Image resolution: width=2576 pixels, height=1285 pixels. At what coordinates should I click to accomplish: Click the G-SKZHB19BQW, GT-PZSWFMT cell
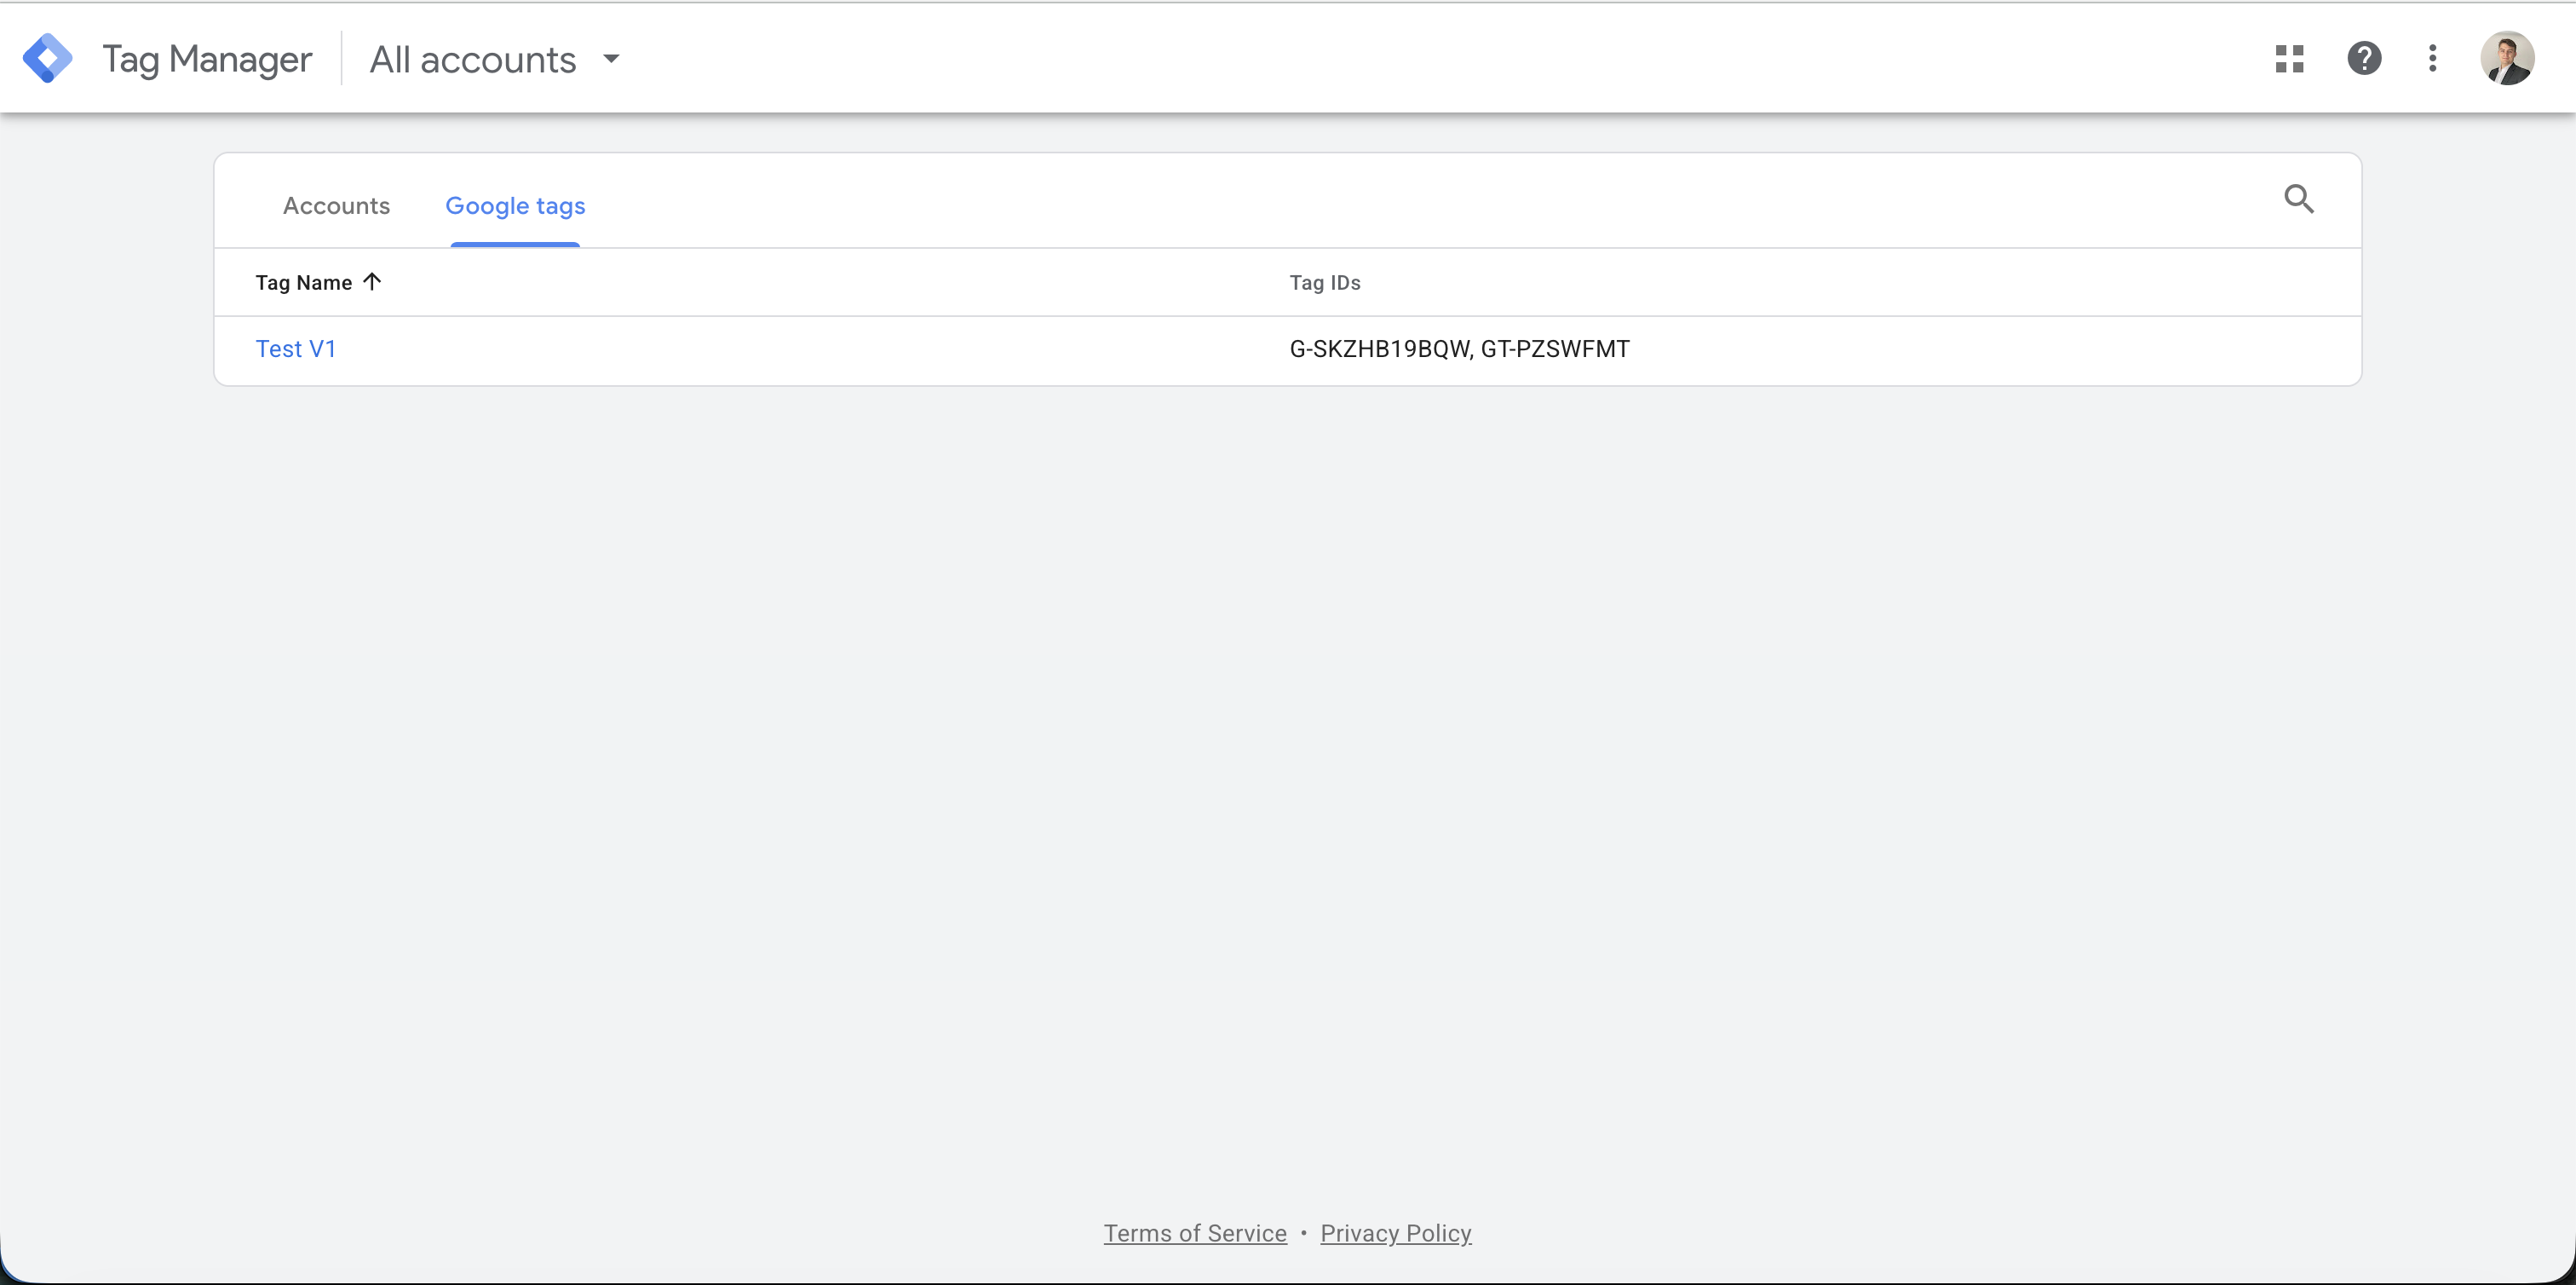1459,349
